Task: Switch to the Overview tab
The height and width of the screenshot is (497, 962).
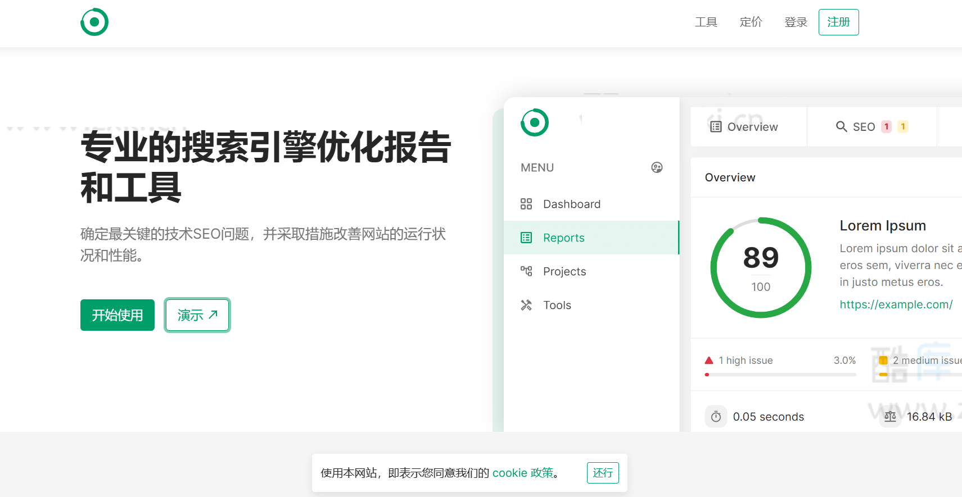Action: [x=749, y=127]
